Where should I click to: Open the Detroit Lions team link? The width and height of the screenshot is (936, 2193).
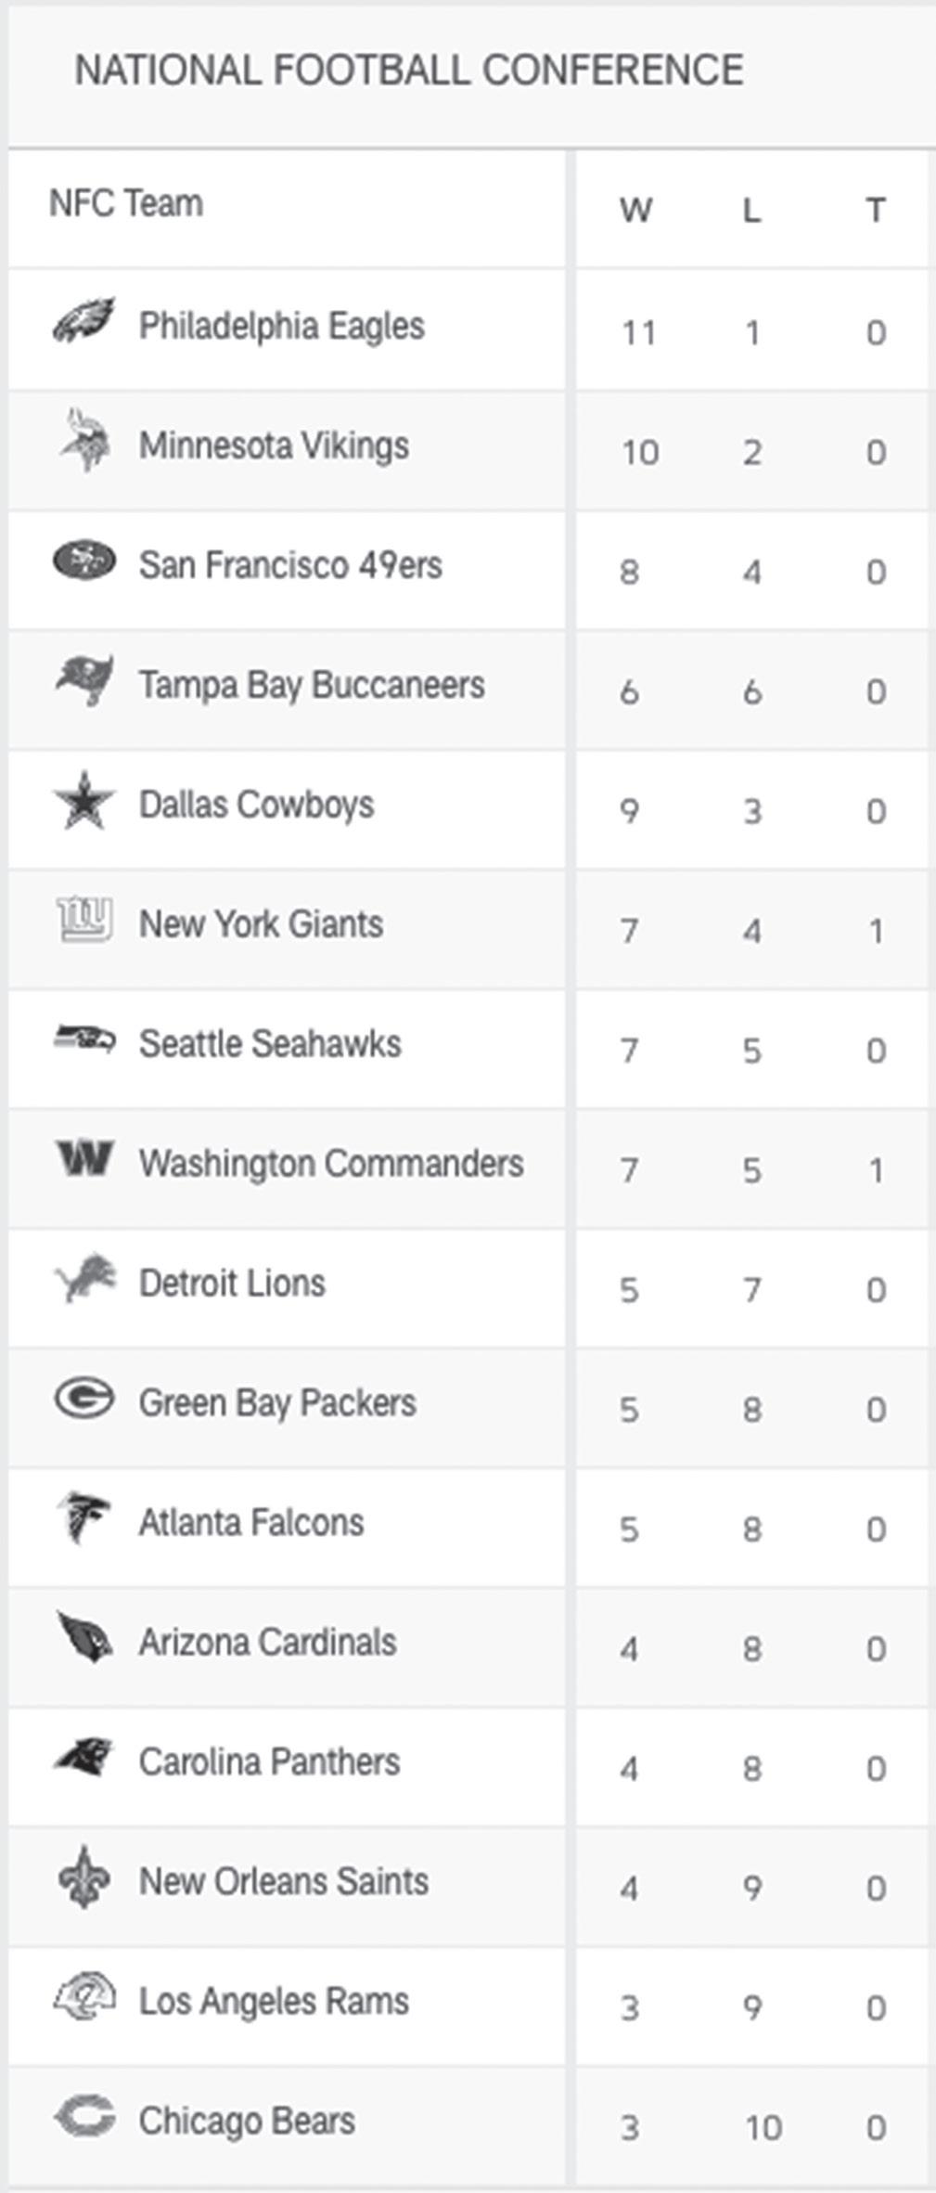232,1284
